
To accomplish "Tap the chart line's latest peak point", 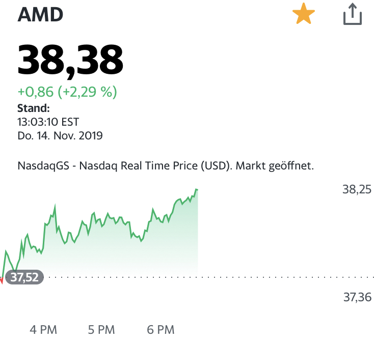I will pos(196,189).
